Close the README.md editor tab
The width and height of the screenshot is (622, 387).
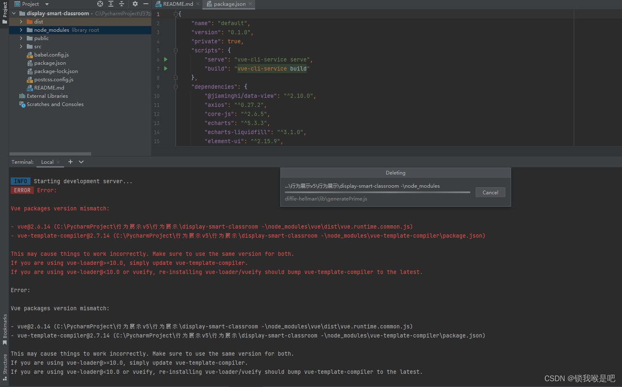click(x=198, y=4)
